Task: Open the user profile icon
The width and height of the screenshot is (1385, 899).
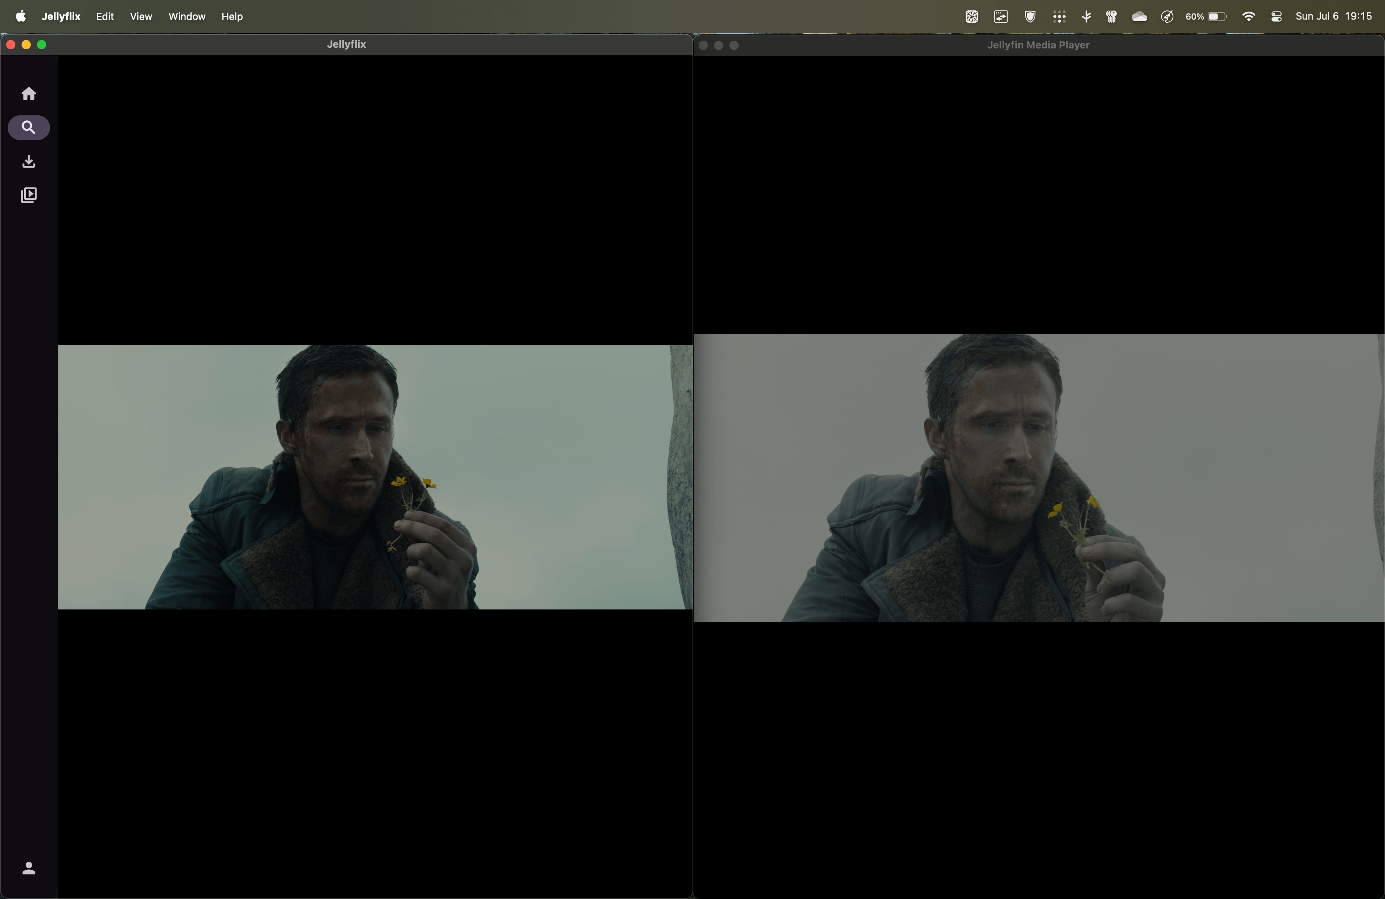Action: pos(28,867)
